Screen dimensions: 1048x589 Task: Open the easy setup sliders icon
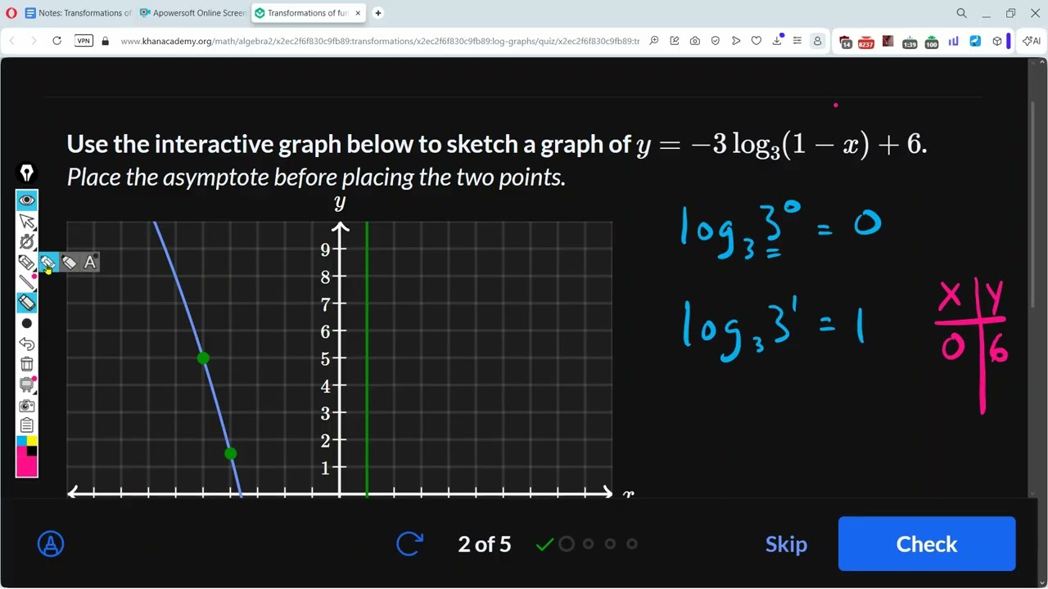pyautogui.click(x=797, y=41)
